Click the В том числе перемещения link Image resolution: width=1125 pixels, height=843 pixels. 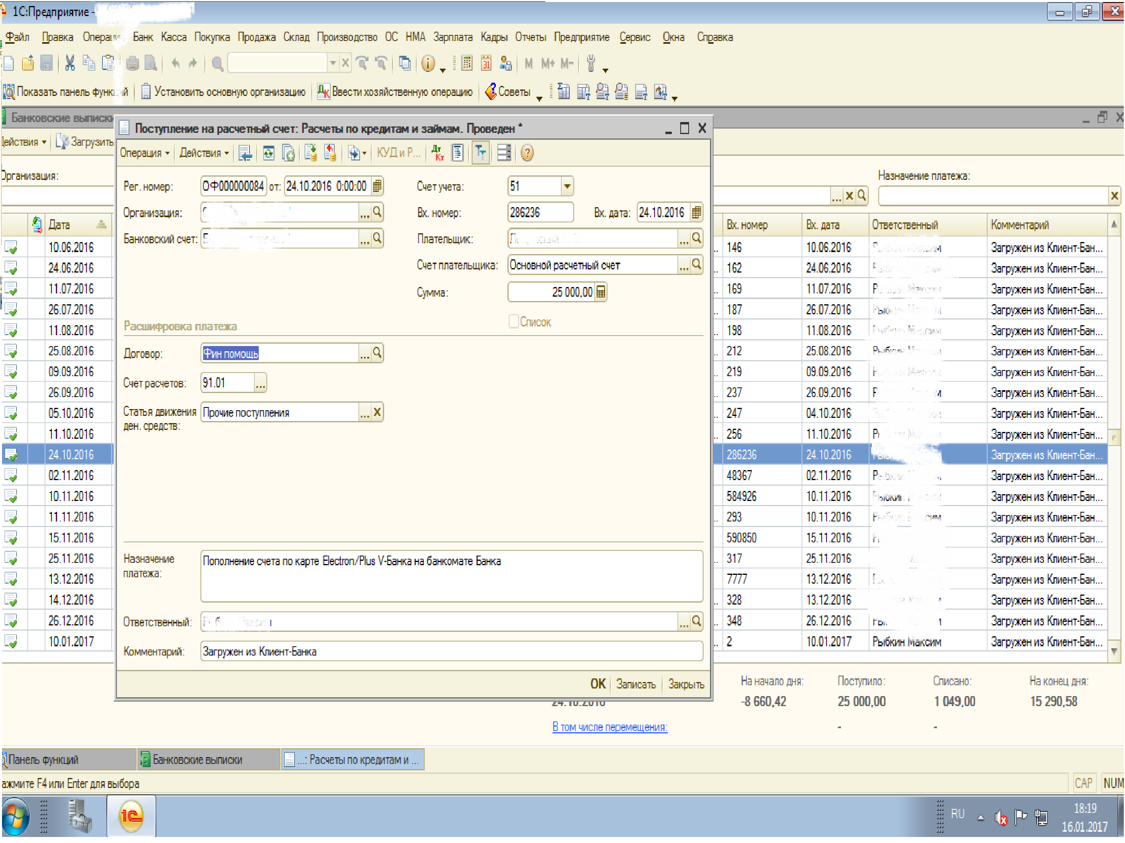[x=609, y=727]
